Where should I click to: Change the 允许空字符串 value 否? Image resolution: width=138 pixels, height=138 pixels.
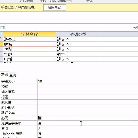click(x=88, y=123)
